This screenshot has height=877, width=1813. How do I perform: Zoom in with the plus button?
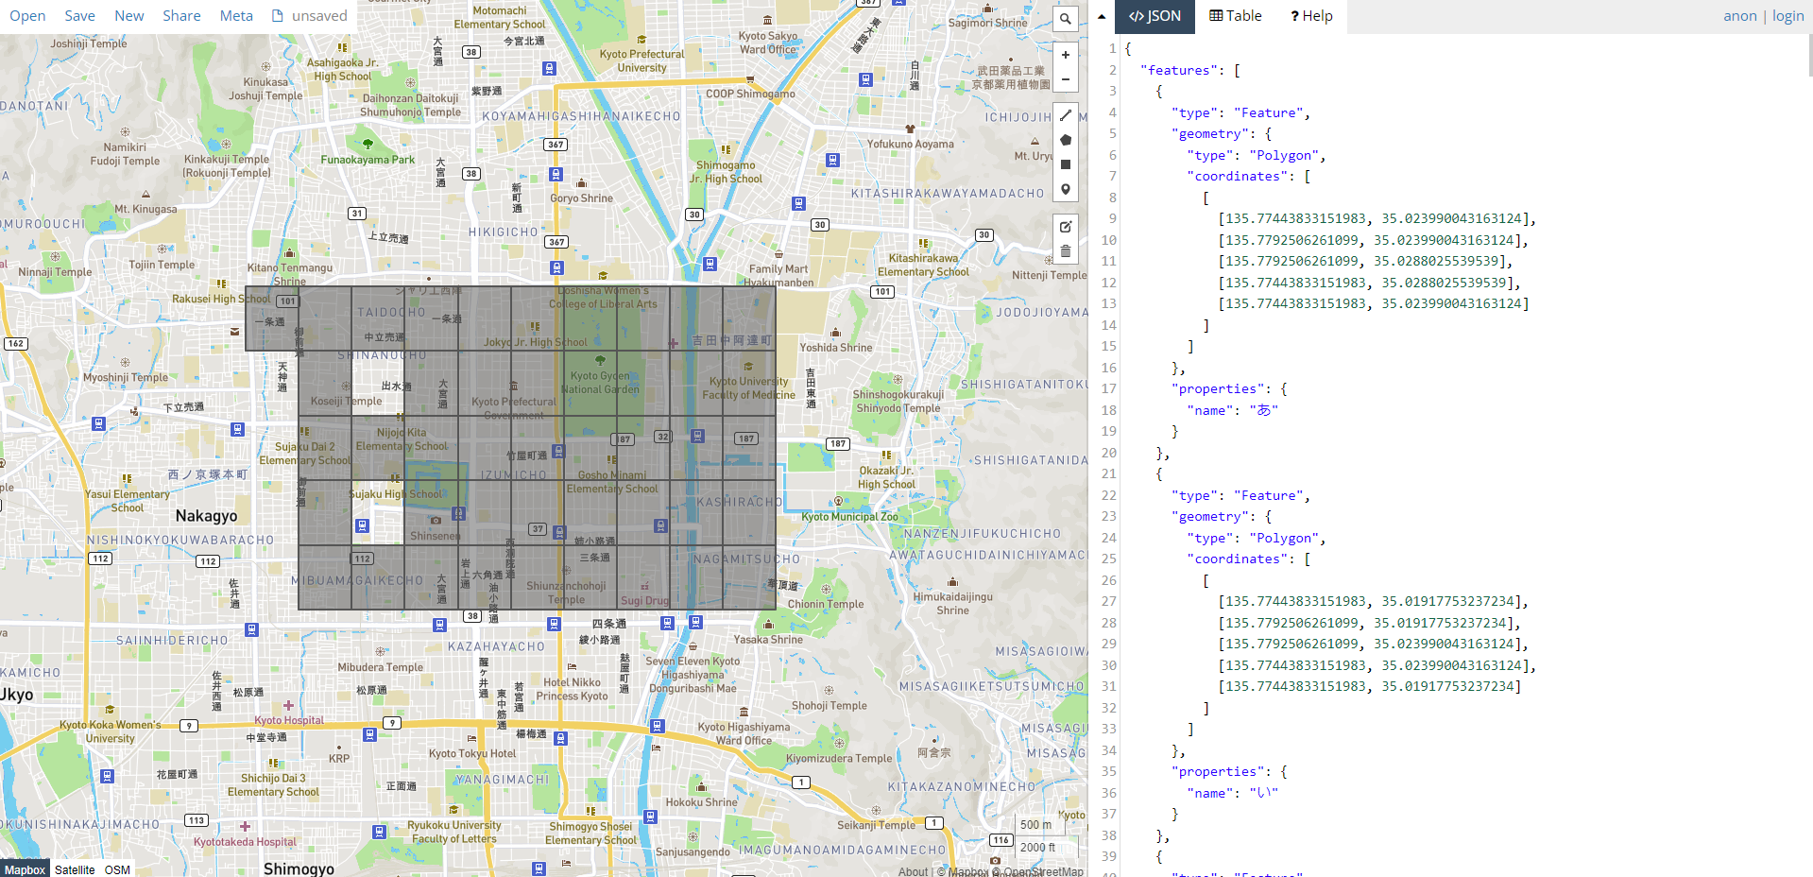pos(1065,55)
